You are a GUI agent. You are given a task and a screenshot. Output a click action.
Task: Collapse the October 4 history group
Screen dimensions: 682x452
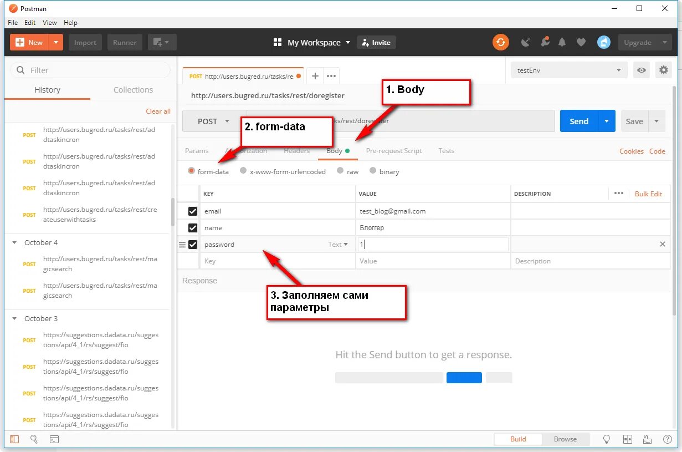(x=14, y=243)
